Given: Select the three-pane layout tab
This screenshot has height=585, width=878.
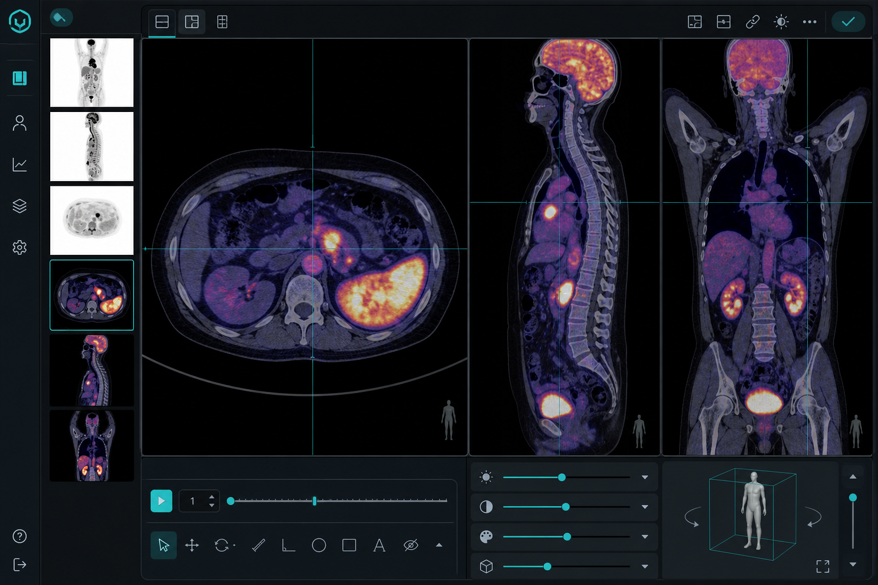Looking at the screenshot, I should [x=192, y=22].
